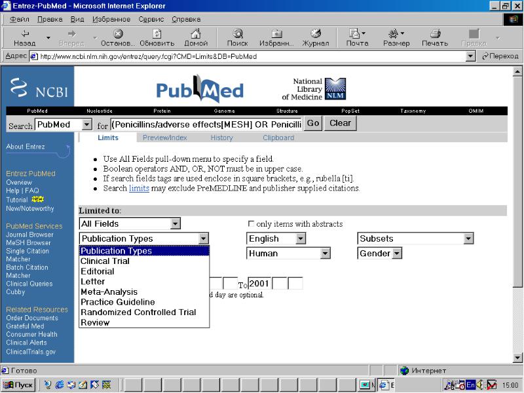Screen dimensions: 524x393
Task: Click the En language indicator in system tray
Action: [x=470, y=385]
